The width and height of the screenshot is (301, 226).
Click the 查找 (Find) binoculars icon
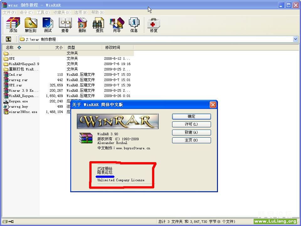(99, 25)
